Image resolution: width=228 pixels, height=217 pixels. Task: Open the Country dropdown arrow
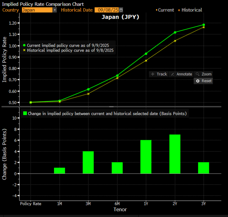point(55,10)
